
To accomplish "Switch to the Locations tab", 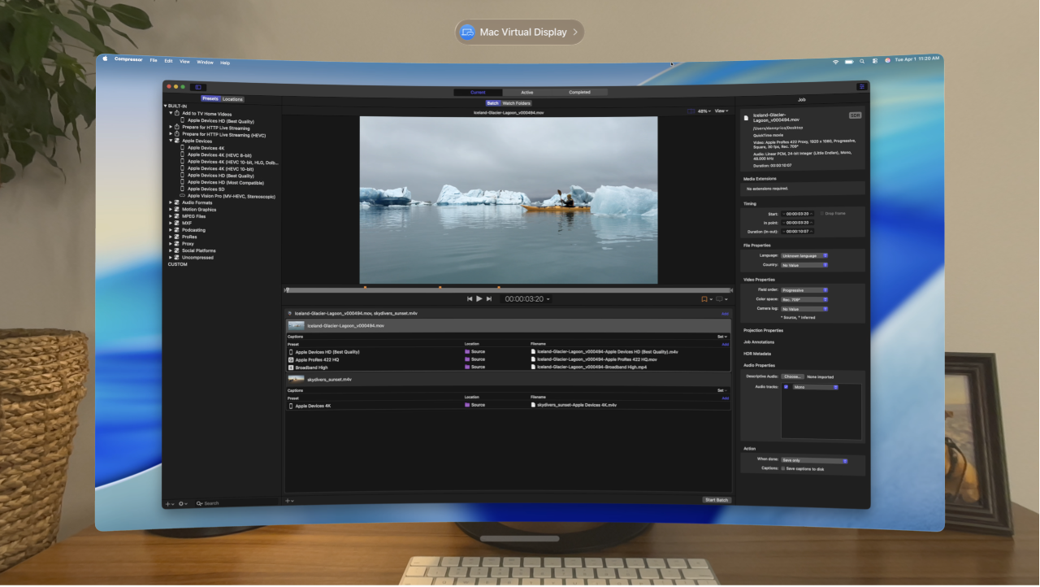I will pyautogui.click(x=232, y=98).
